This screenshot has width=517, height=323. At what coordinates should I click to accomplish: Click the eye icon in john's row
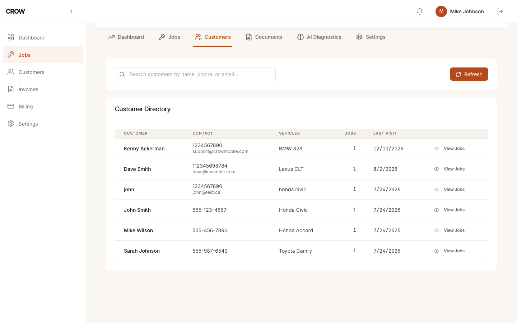437,189
